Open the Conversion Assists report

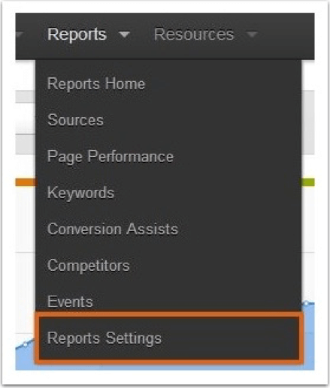point(113,229)
